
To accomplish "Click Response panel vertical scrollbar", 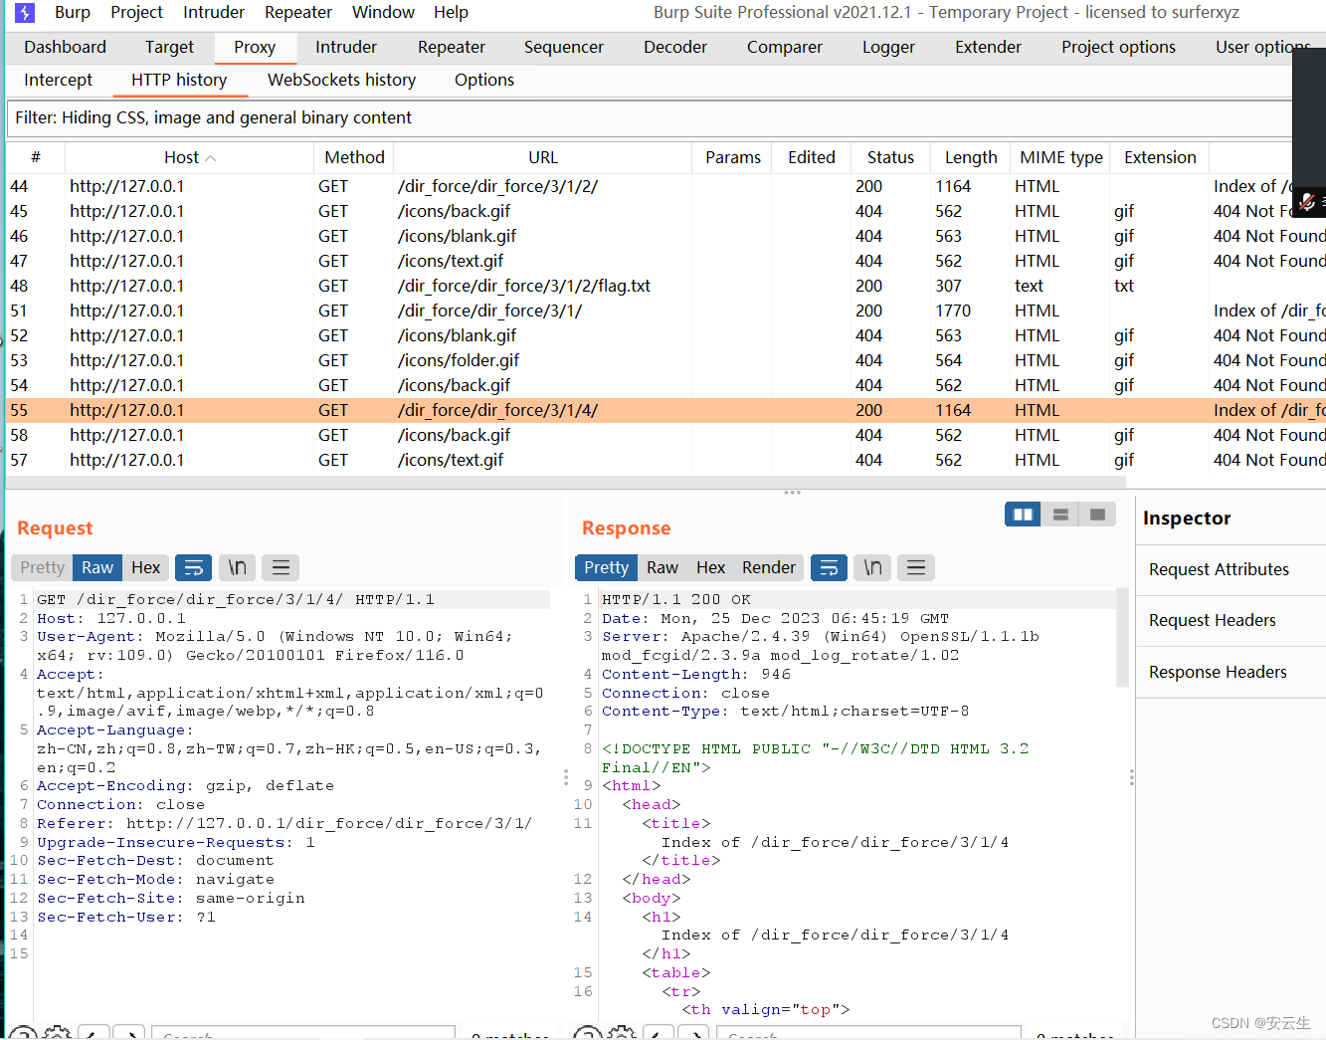I will (x=1122, y=637).
